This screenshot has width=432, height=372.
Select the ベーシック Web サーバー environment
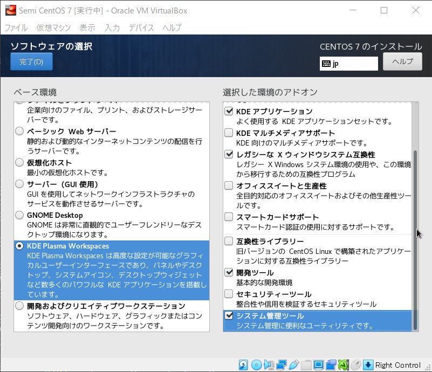19,132
